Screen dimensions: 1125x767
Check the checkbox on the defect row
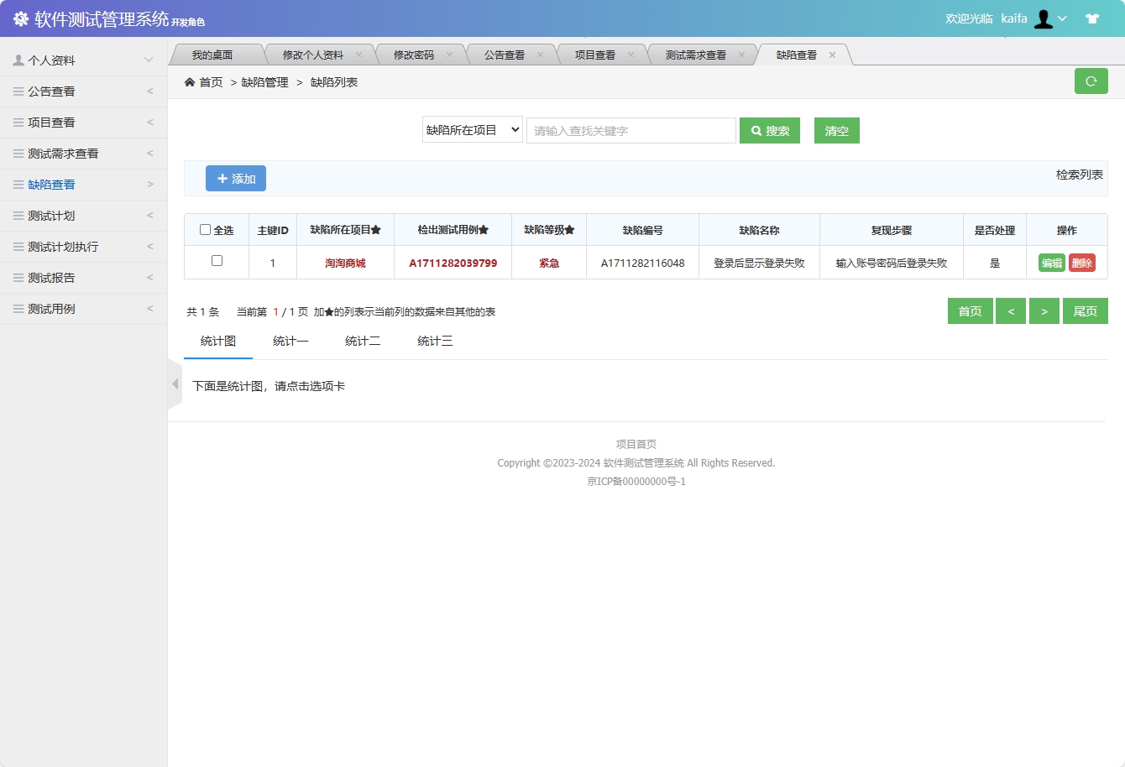(216, 262)
